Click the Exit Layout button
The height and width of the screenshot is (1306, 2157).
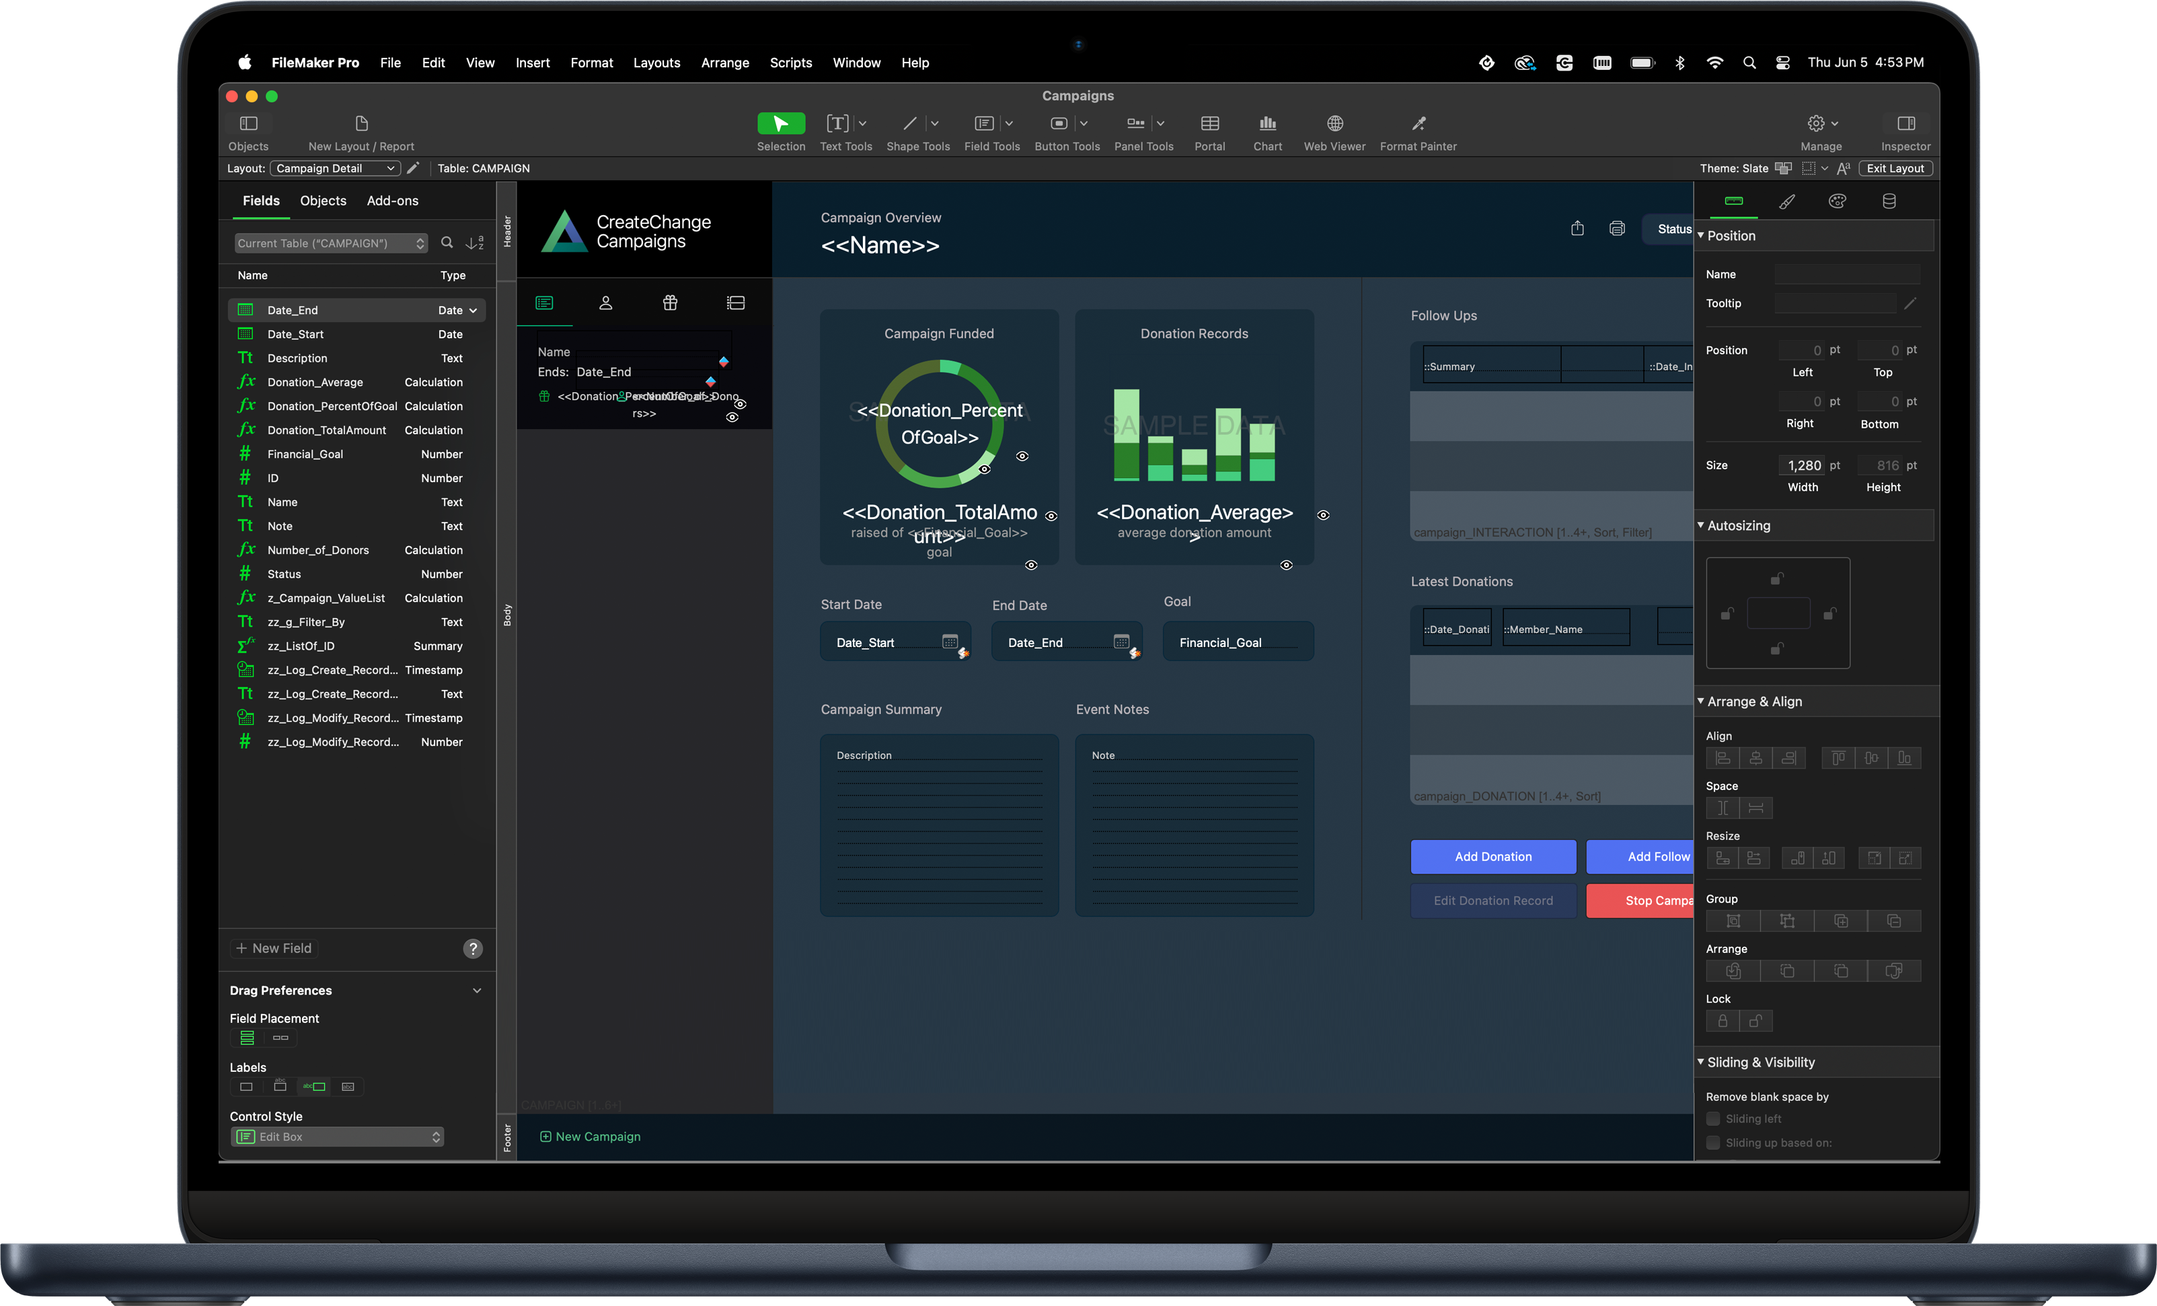[x=1895, y=168]
